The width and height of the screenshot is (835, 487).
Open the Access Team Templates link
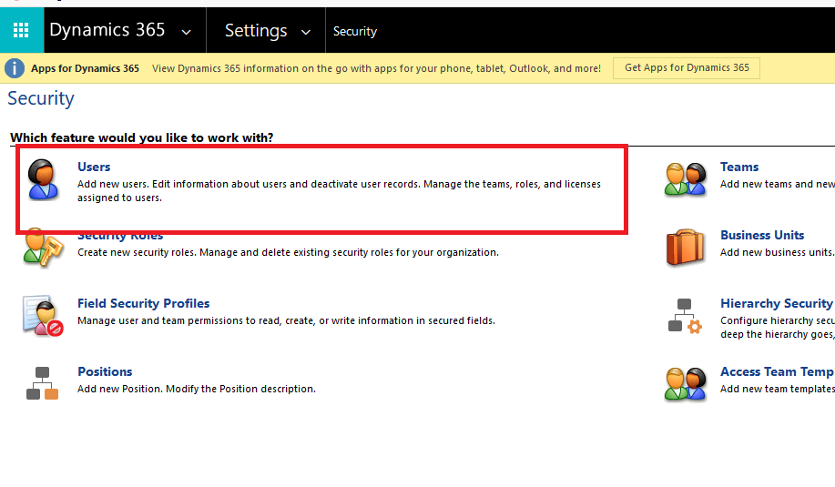pyautogui.click(x=777, y=371)
